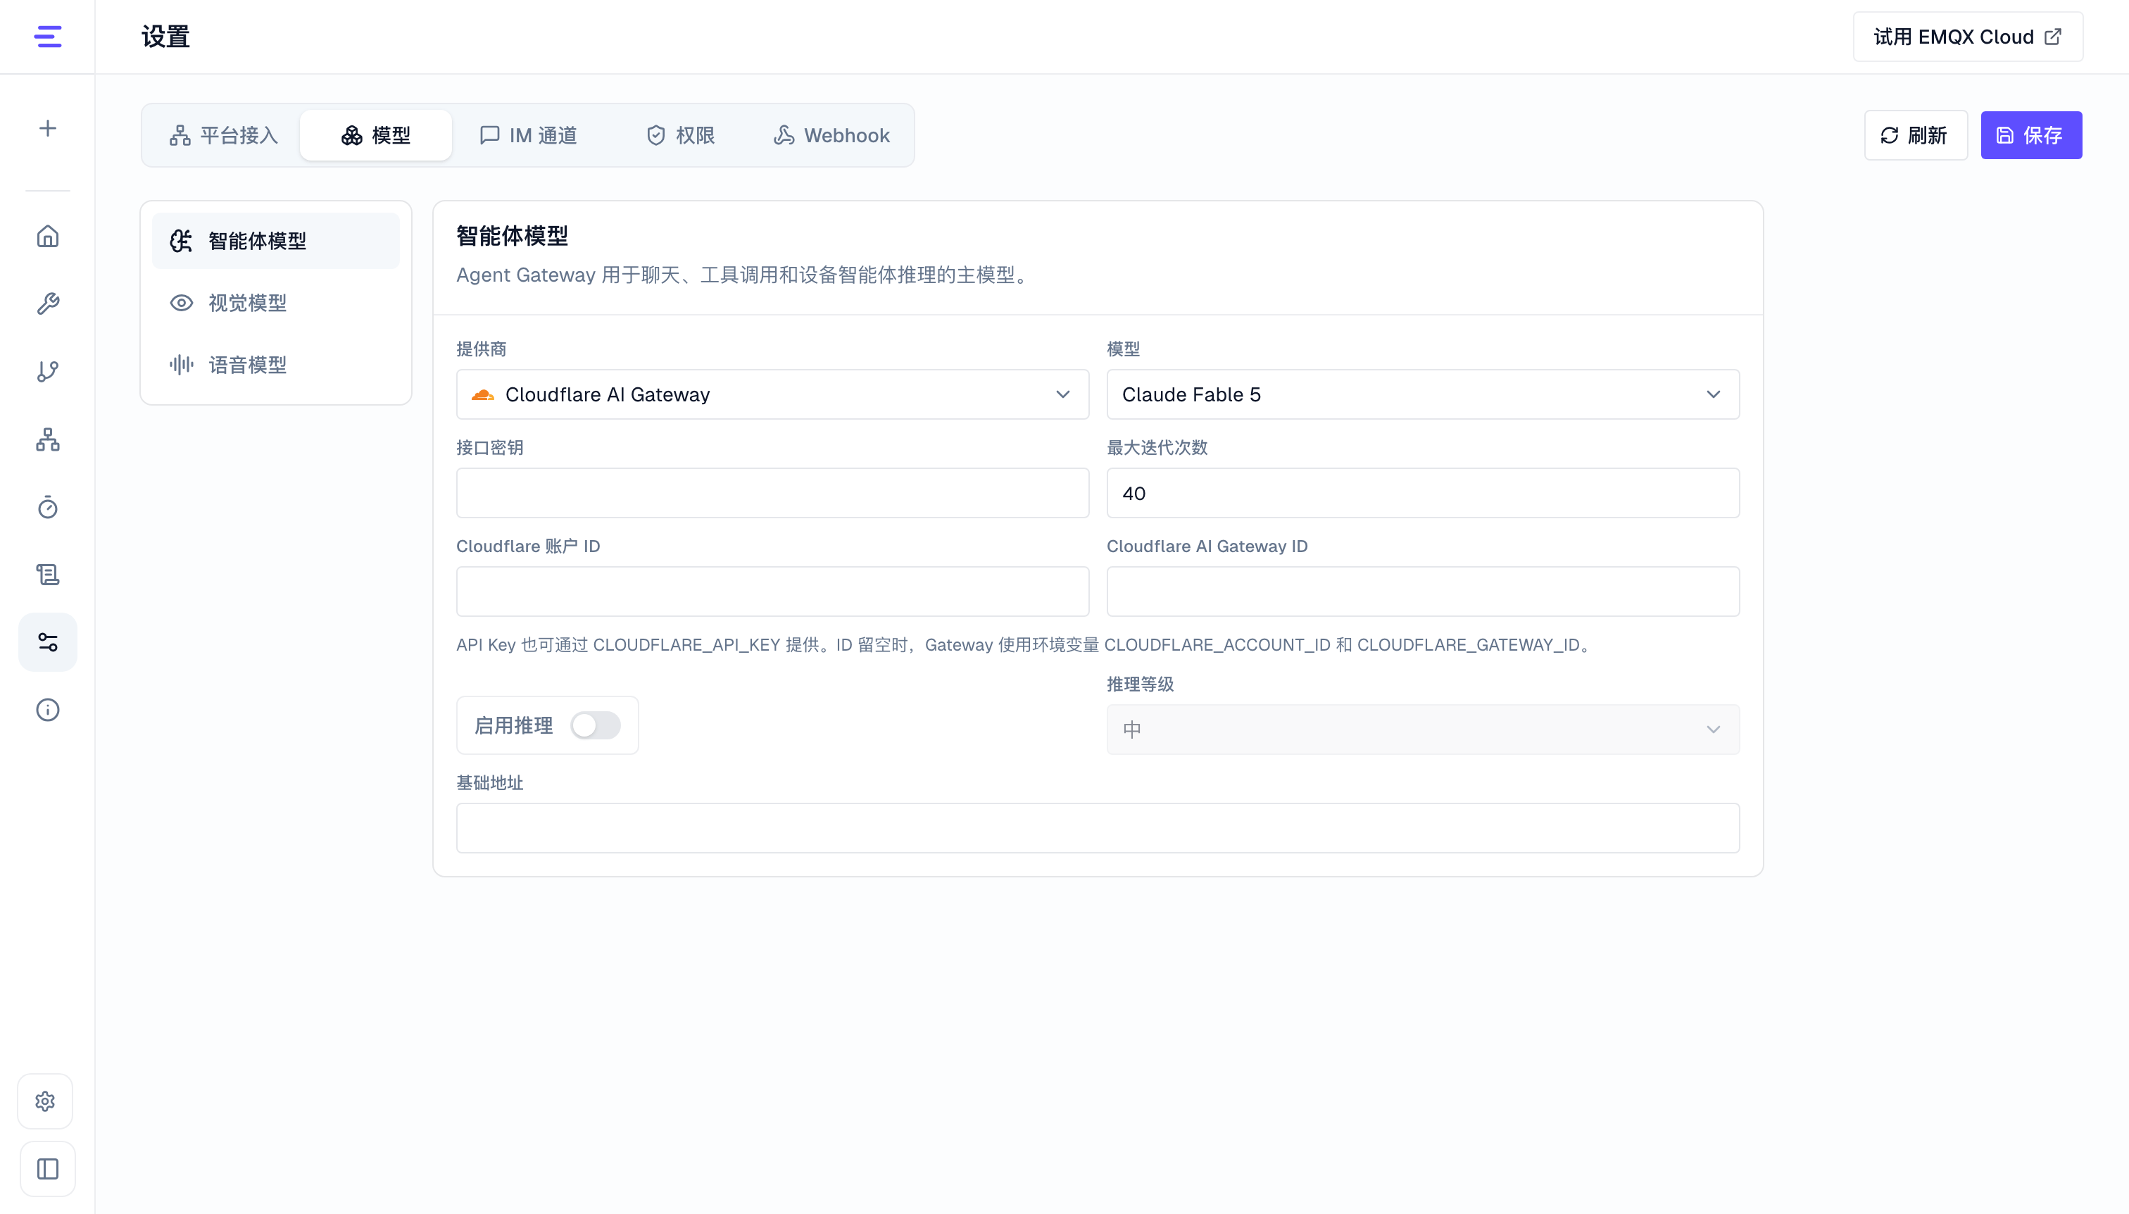Open the stopwatch timer sidebar icon
Viewport: 2129px width, 1214px height.
point(47,507)
